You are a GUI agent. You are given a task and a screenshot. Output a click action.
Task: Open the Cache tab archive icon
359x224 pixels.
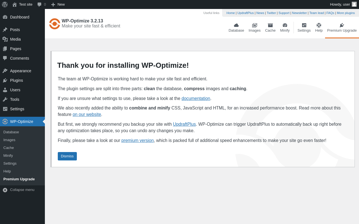click(270, 25)
